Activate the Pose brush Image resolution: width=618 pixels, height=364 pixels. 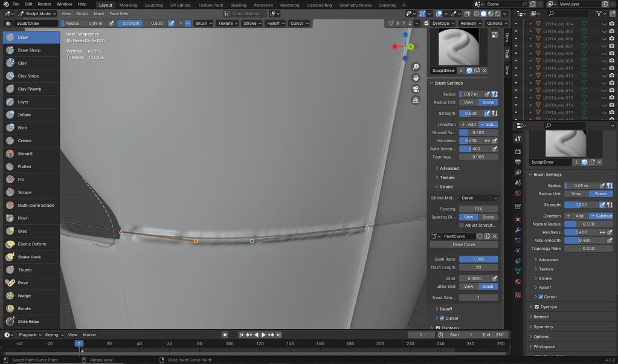point(31,283)
